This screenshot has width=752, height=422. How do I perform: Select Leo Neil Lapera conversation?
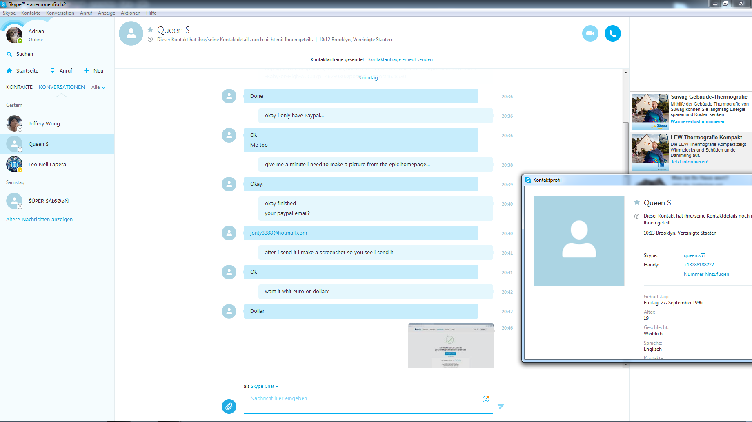(x=57, y=164)
